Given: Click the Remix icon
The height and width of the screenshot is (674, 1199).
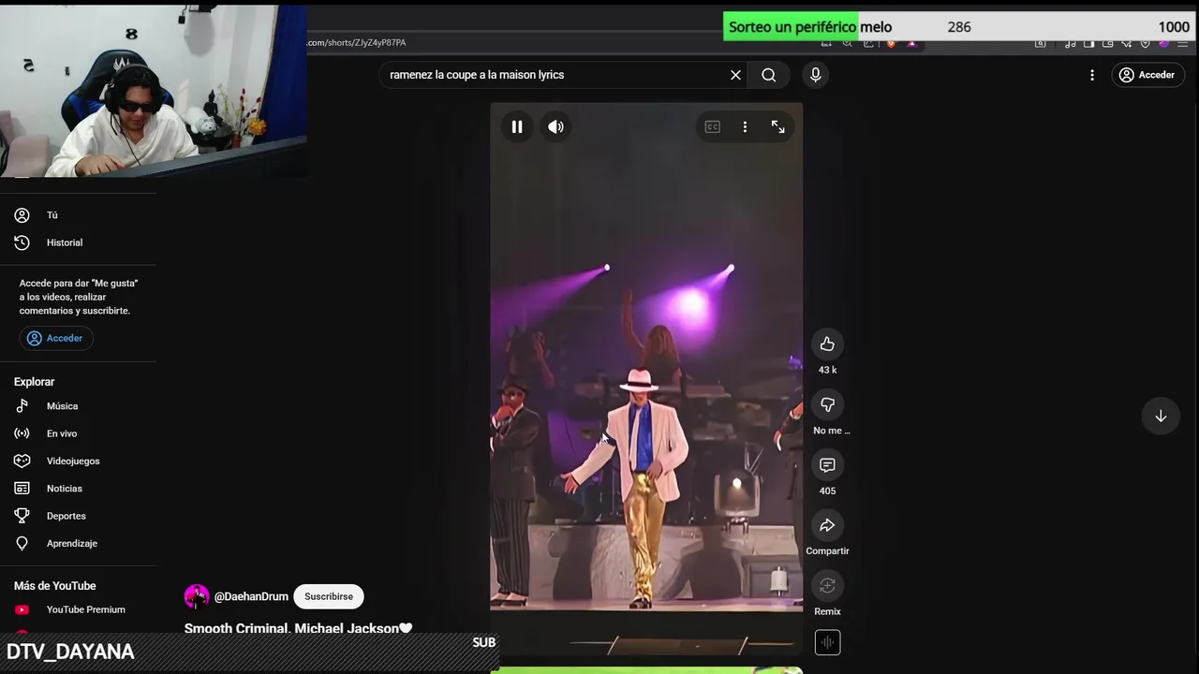Looking at the screenshot, I should tap(827, 586).
